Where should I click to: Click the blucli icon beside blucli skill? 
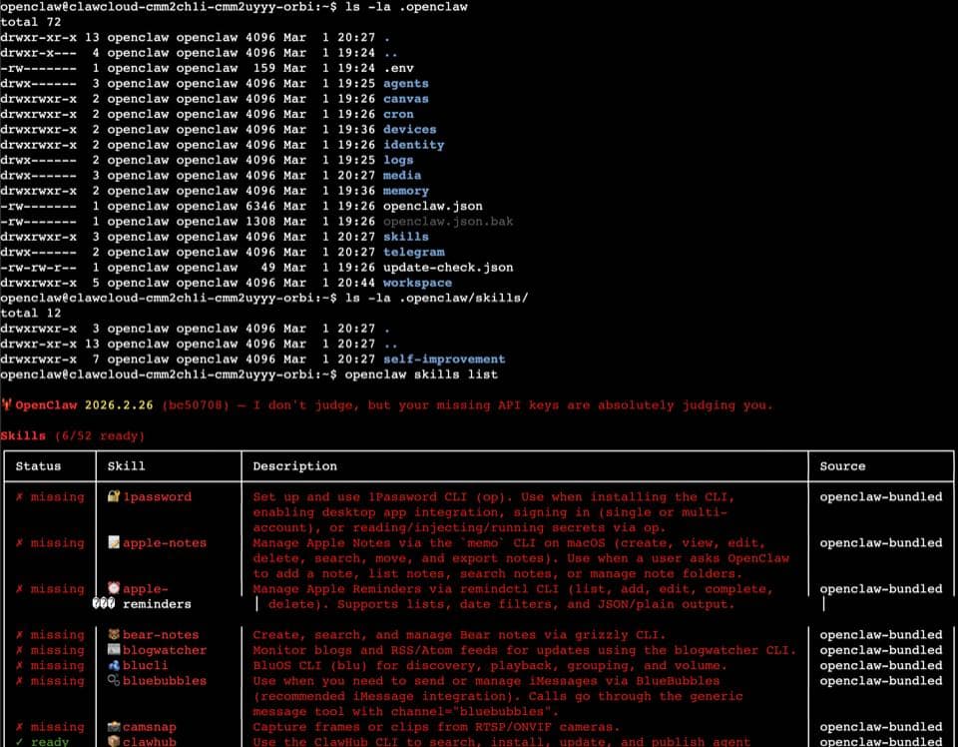(x=113, y=665)
